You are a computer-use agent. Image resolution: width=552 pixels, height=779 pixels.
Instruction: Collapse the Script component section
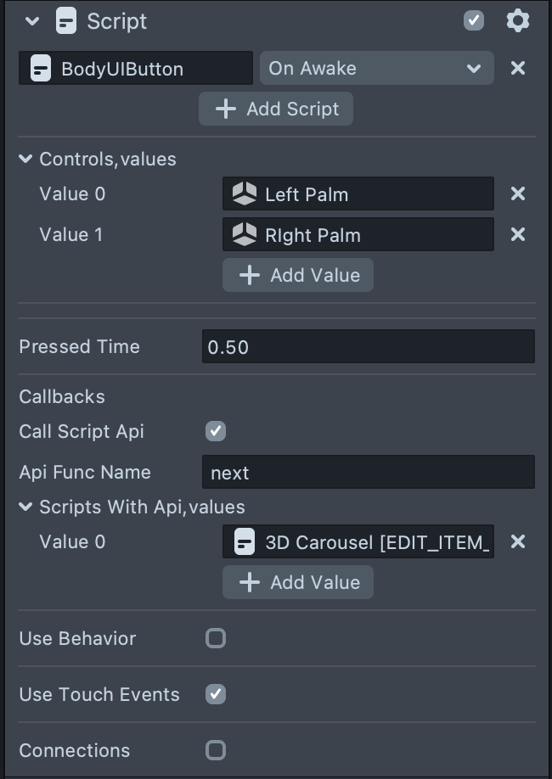(32, 21)
